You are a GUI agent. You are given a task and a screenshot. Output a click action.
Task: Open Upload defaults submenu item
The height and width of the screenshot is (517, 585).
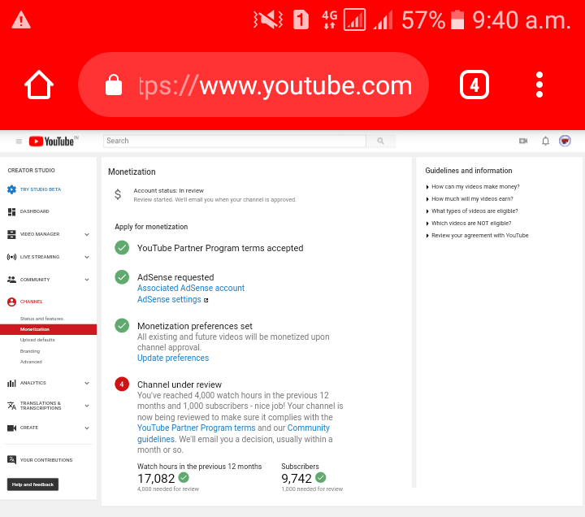point(37,340)
